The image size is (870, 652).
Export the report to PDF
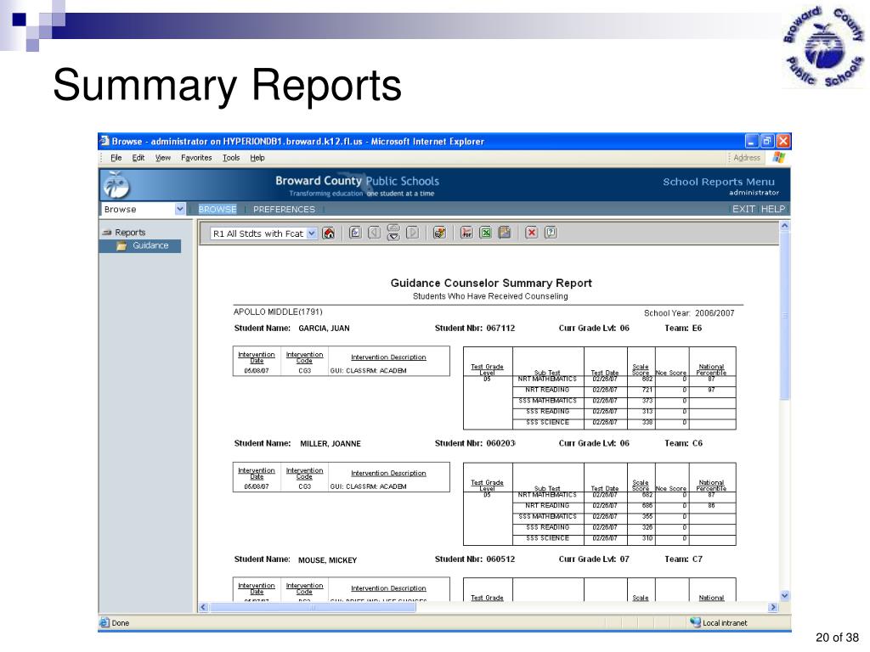point(466,233)
